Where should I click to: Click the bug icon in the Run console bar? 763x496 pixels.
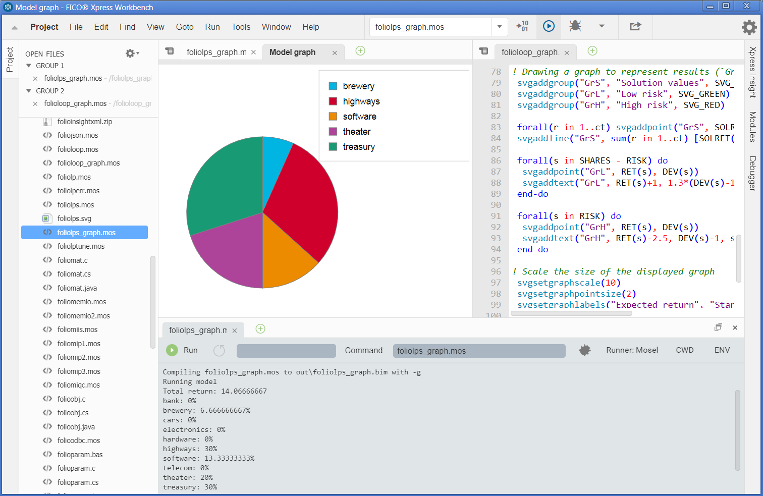click(x=585, y=350)
